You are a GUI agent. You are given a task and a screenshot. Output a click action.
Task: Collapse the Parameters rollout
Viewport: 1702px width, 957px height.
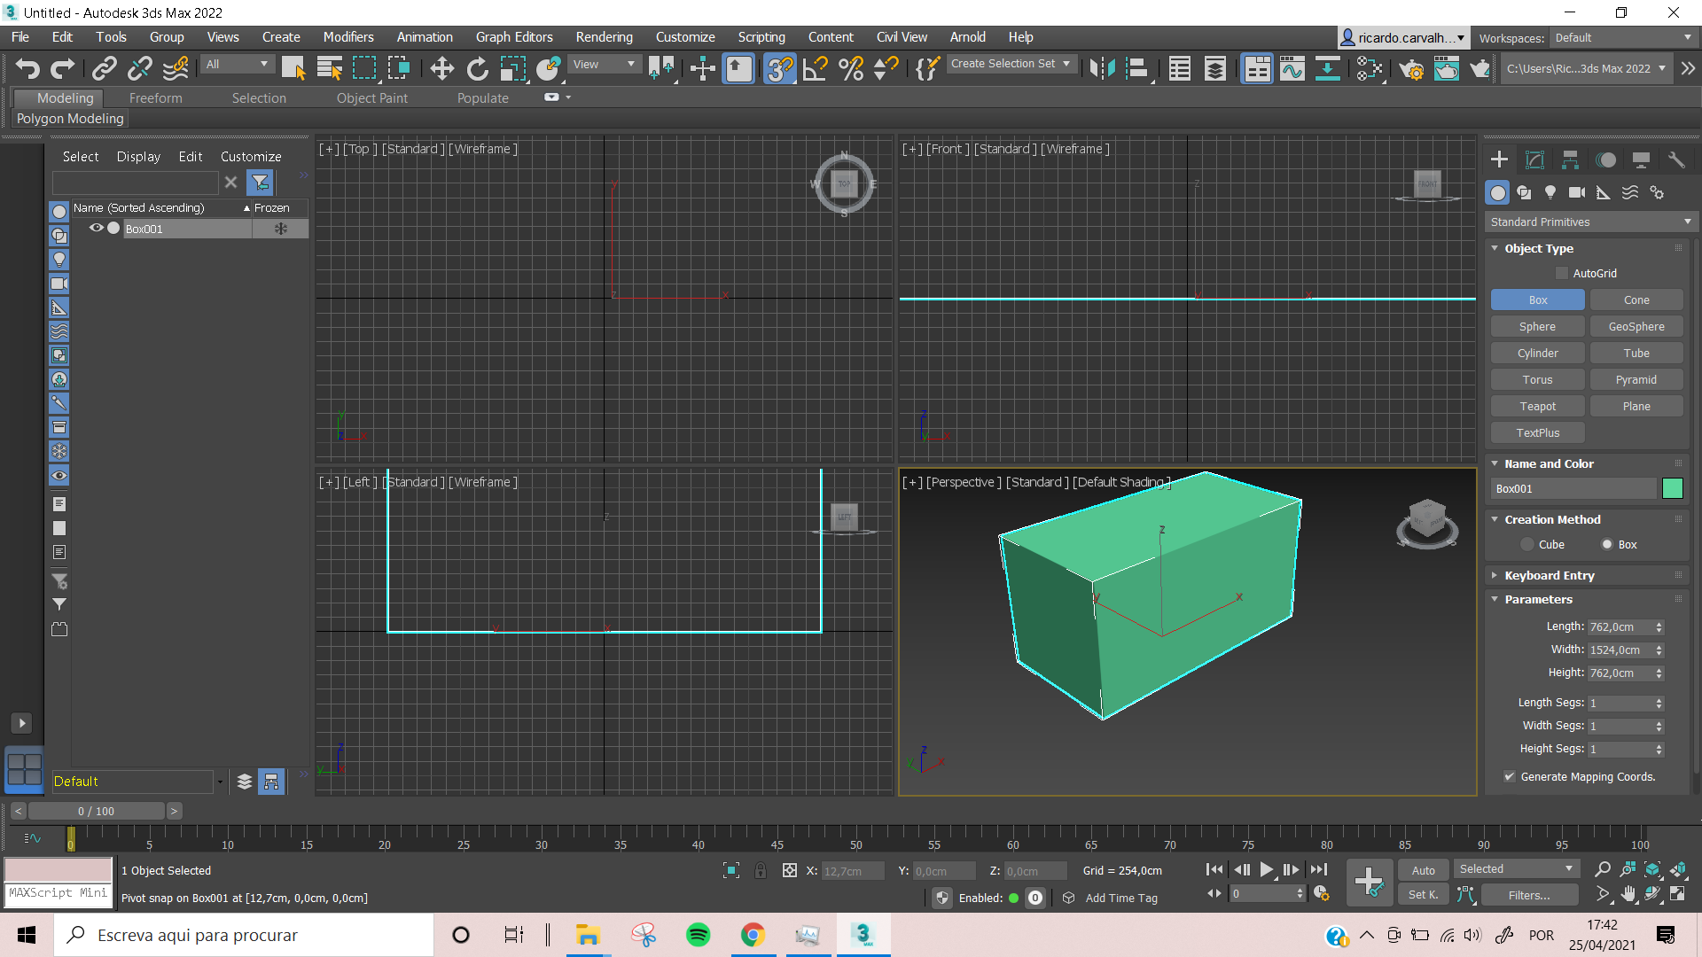tap(1538, 599)
